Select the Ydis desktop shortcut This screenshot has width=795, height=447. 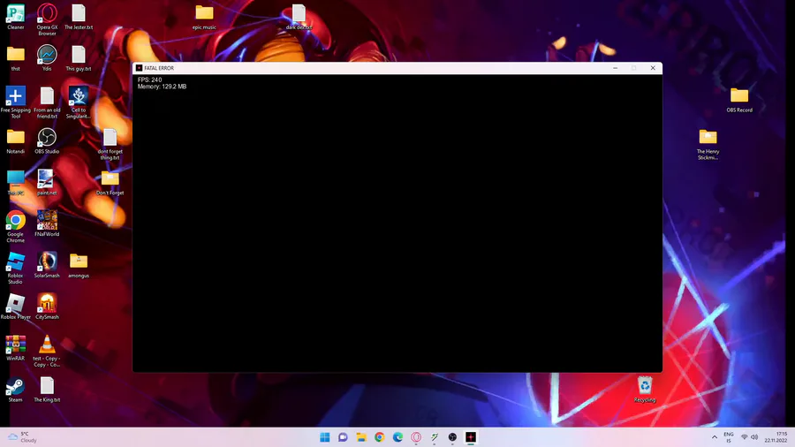[x=47, y=58]
